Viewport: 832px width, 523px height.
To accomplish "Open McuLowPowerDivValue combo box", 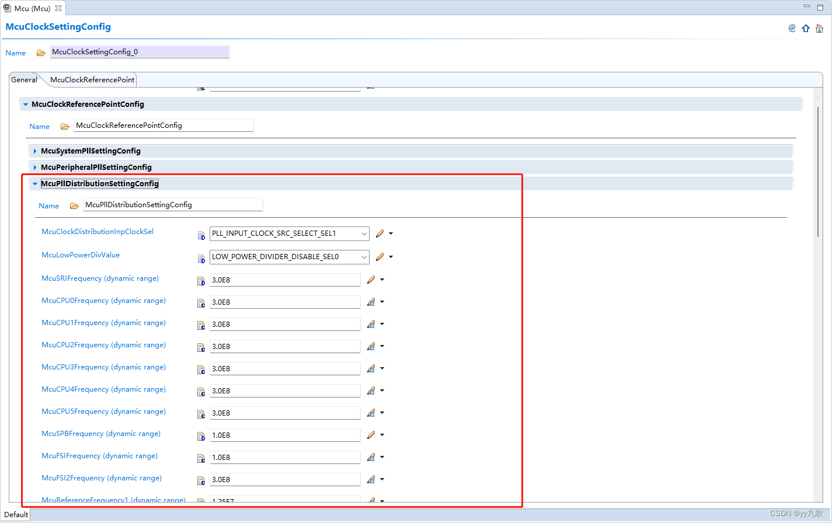I will [x=289, y=257].
